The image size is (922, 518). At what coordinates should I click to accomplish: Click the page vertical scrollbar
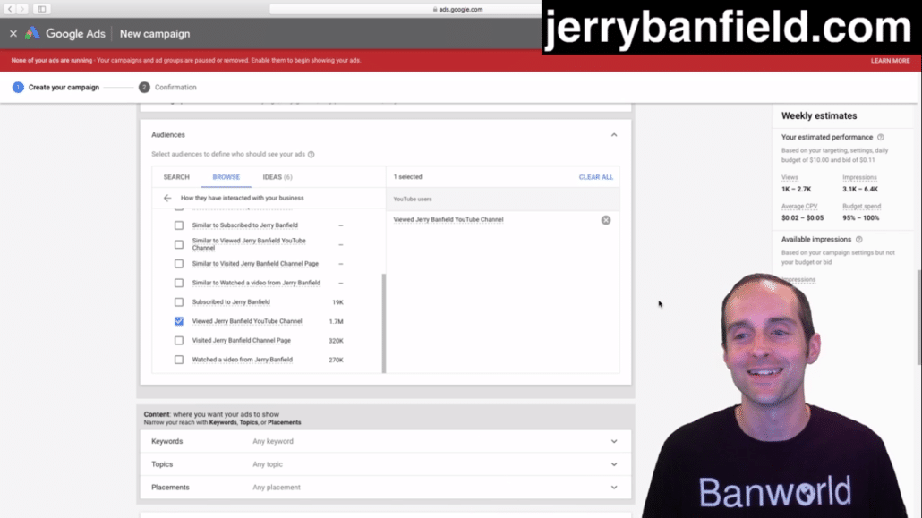click(x=919, y=318)
